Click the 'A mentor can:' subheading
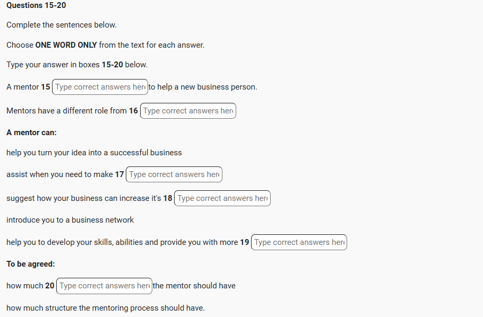Viewport: 483px width, 317px height. click(x=31, y=133)
